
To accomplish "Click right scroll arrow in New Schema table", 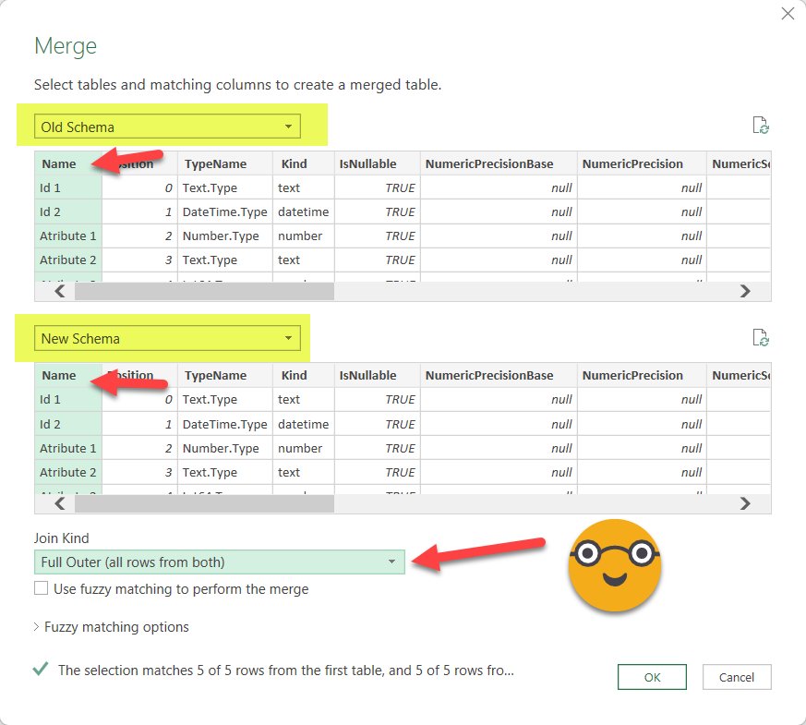I will 745,503.
